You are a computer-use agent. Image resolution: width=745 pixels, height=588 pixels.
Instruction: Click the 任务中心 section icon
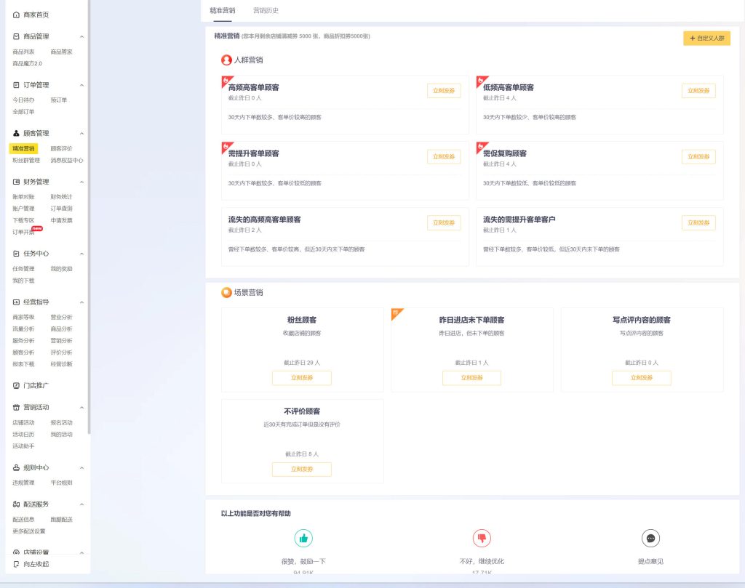click(x=17, y=254)
